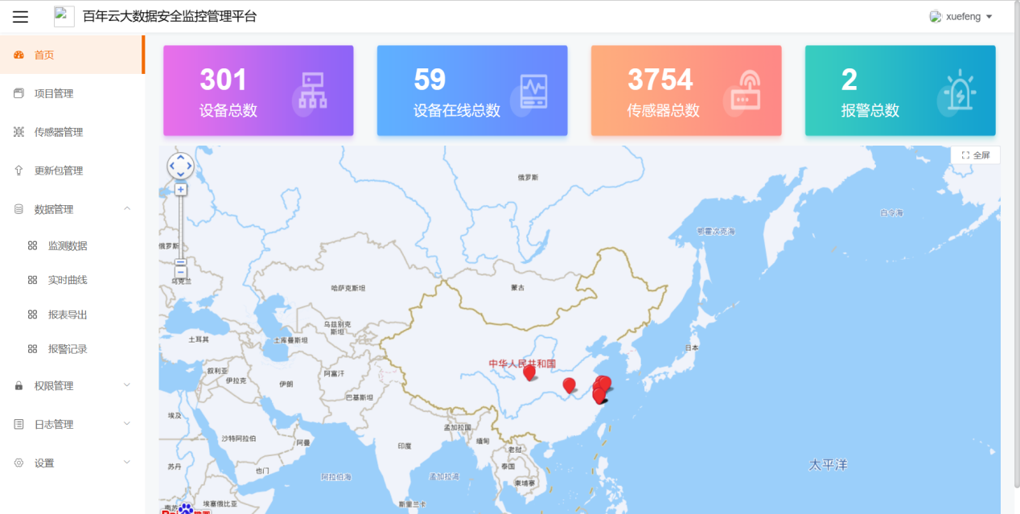The height and width of the screenshot is (514, 1020).
Task: Zoom out the map with minus button
Action: click(x=181, y=273)
